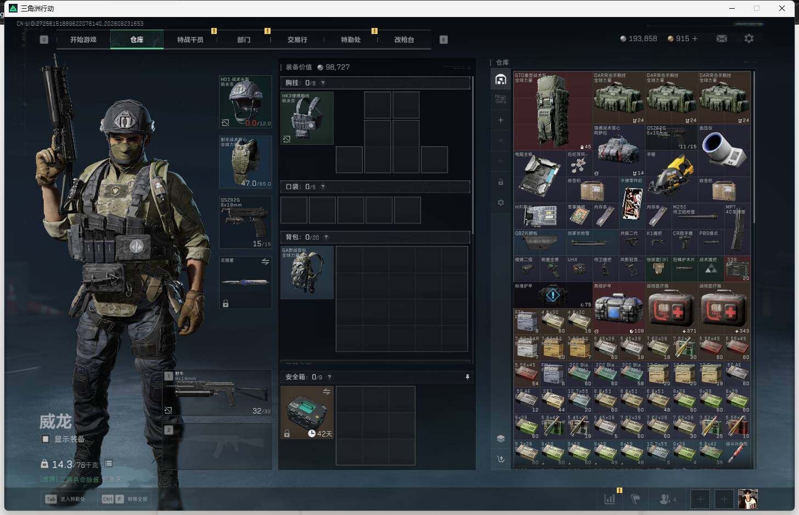Select the main stash page icon
This screenshot has width=799, height=515.
(x=500, y=80)
